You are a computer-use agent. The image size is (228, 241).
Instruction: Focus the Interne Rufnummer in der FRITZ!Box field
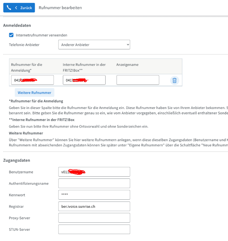click(84, 80)
